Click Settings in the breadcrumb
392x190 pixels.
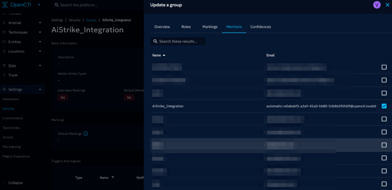point(57,20)
